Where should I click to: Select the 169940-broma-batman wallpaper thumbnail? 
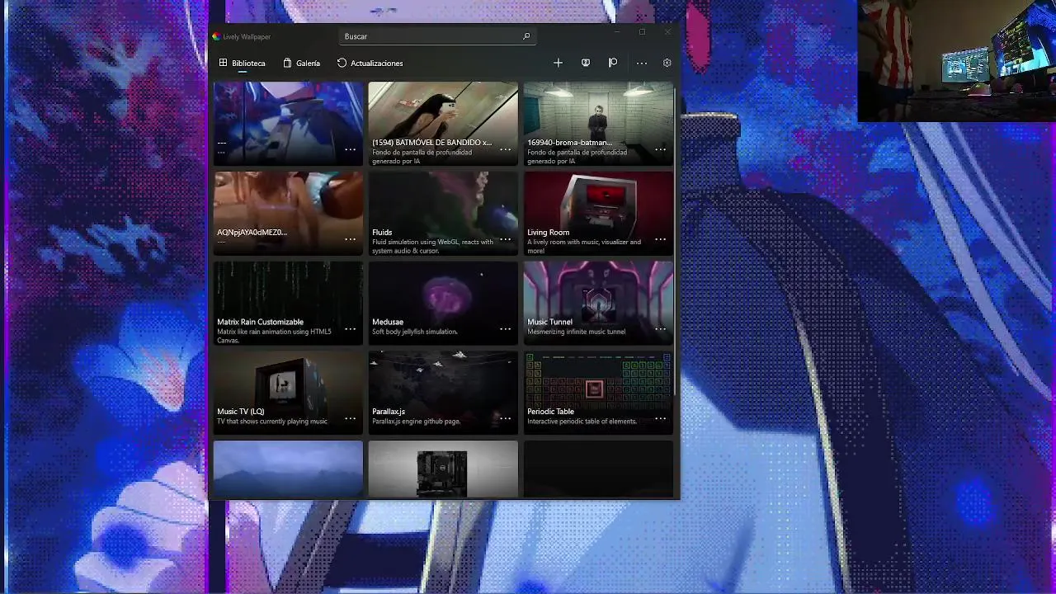[x=598, y=123]
